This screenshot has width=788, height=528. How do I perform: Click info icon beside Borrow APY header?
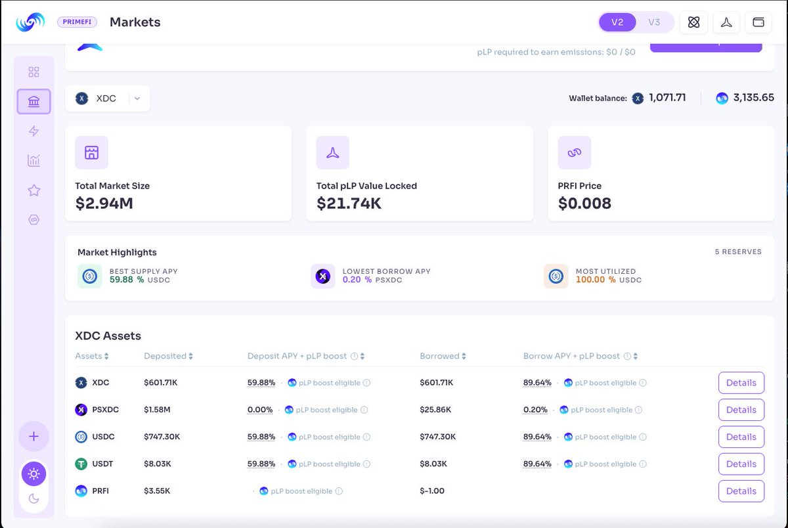coord(627,356)
